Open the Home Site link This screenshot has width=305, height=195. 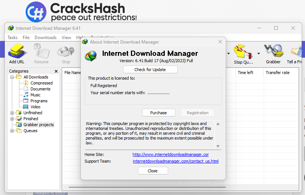171,154
